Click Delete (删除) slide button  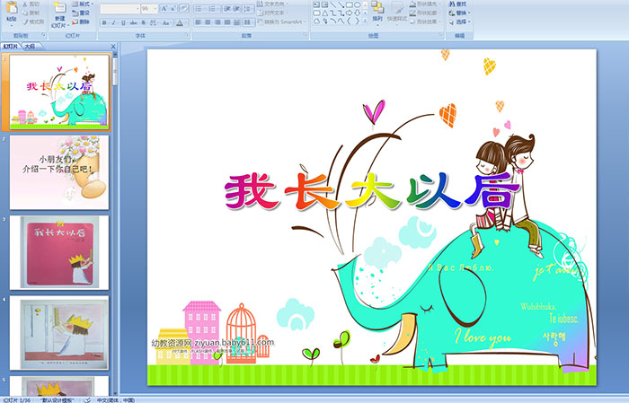pyautogui.click(x=81, y=22)
